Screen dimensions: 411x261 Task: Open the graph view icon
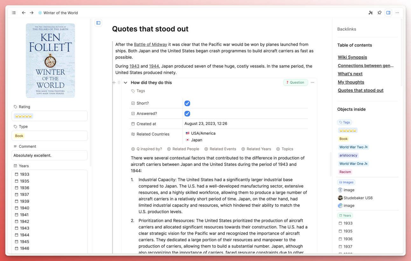(x=371, y=13)
